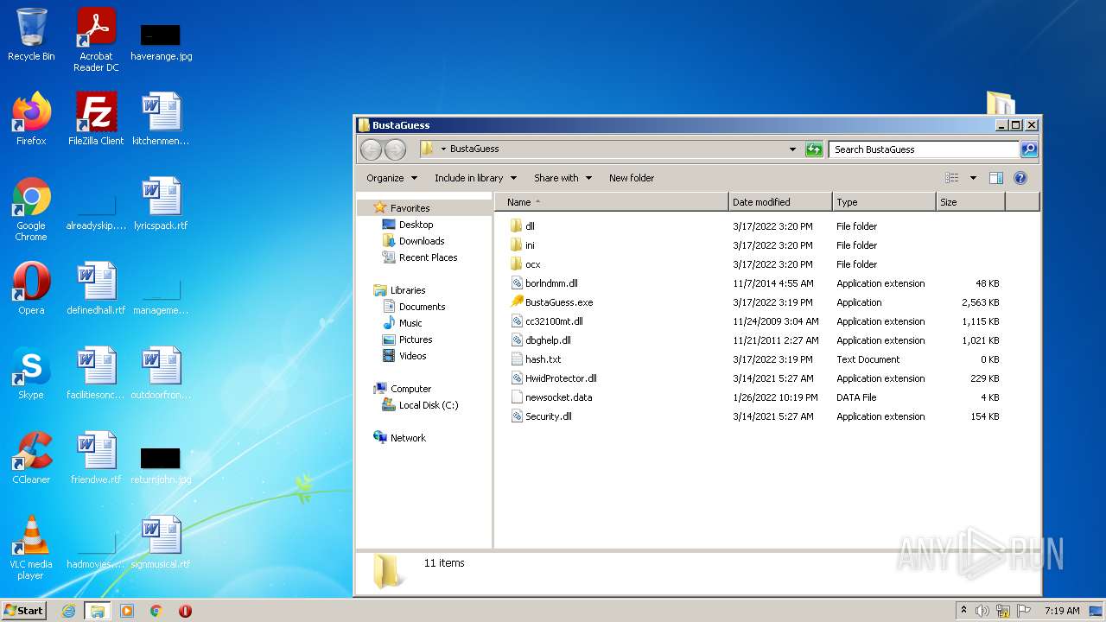Expand the Organize dropdown menu
Screen dimensions: 1106x622
pos(391,178)
